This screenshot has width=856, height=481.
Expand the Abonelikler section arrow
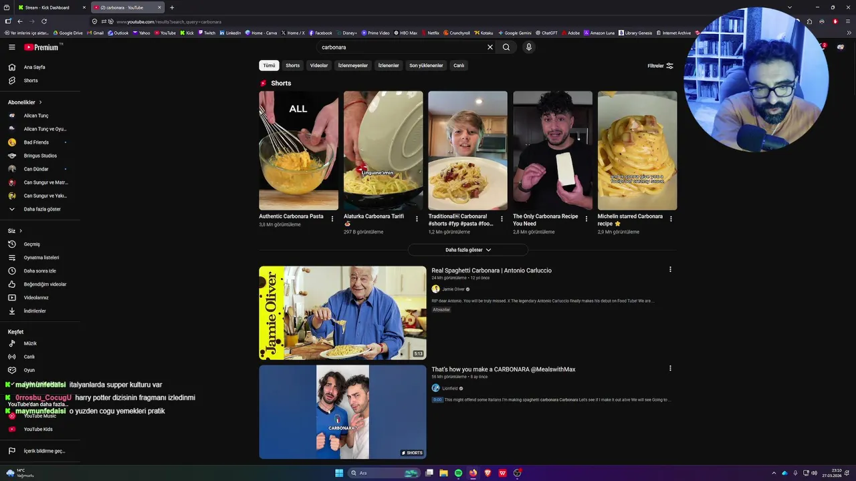click(x=40, y=102)
